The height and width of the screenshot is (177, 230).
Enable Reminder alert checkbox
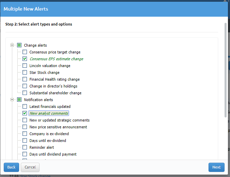point(25,147)
